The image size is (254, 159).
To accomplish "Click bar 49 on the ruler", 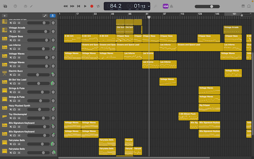I will click(112, 14).
